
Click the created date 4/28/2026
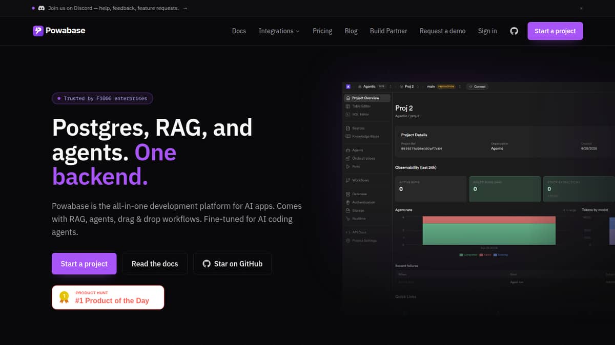(x=589, y=148)
